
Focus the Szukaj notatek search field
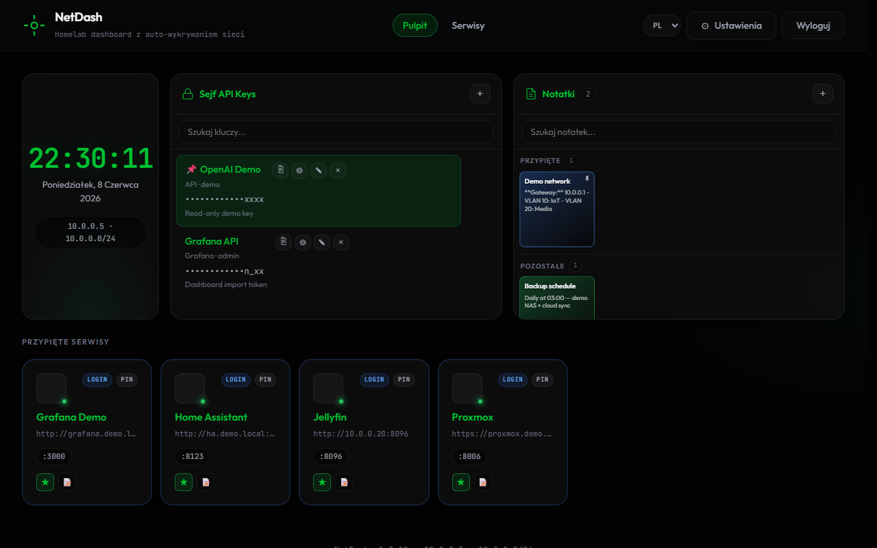679,132
